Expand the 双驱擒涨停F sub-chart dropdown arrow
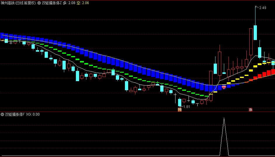 [2, 114]
